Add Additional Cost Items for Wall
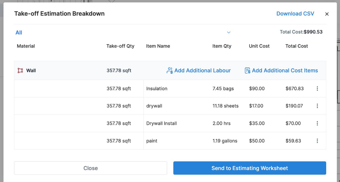340x182 pixels. [x=285, y=70]
